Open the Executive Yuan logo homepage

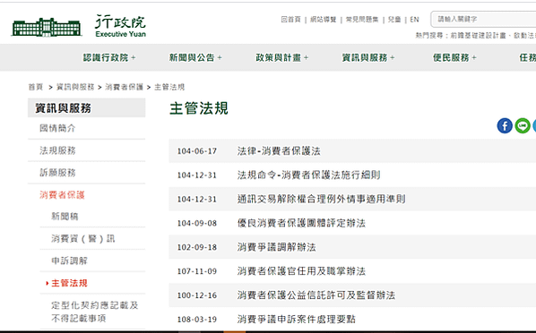79,26
